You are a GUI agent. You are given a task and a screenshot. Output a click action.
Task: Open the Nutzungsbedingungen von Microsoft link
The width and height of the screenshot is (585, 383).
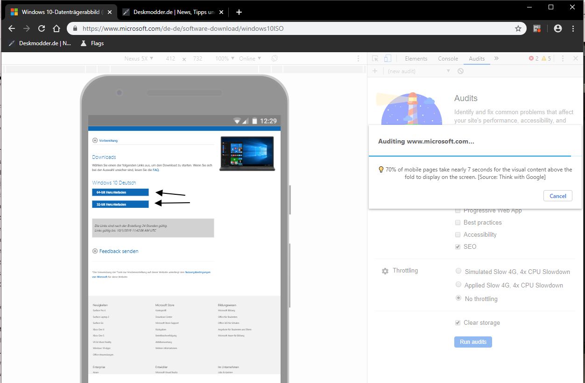[151, 274]
